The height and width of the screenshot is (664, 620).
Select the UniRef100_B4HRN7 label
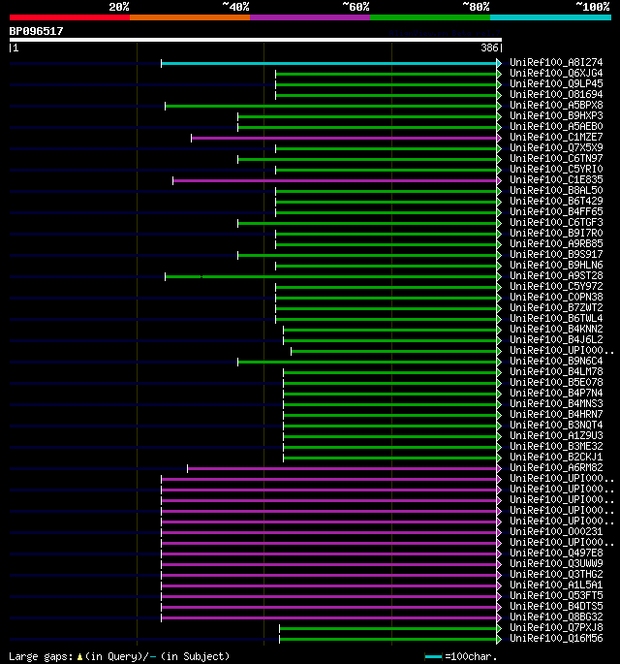click(556, 414)
